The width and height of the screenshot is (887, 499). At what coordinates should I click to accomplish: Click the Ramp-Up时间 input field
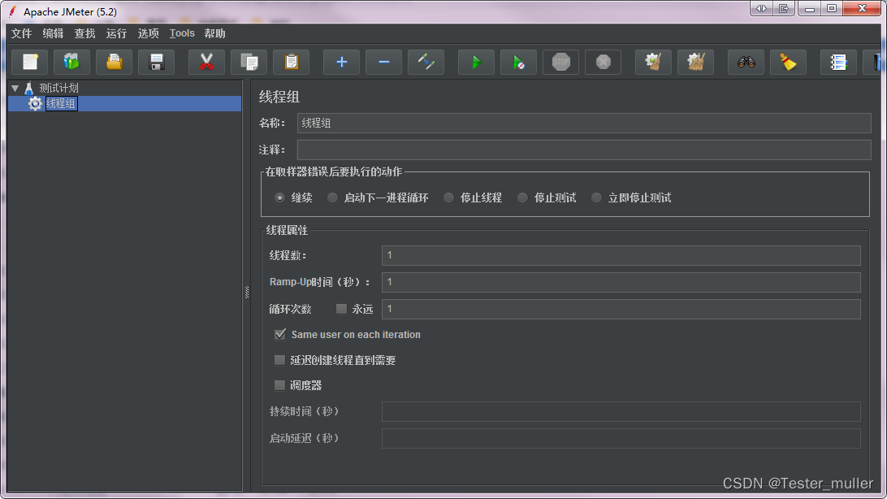(621, 282)
